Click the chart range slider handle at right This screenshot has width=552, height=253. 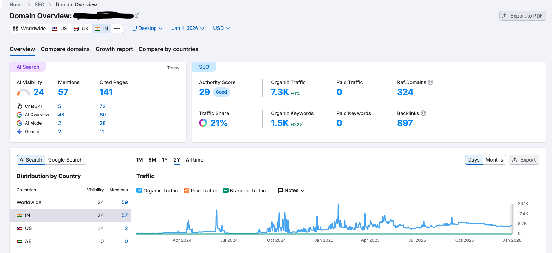(513, 219)
